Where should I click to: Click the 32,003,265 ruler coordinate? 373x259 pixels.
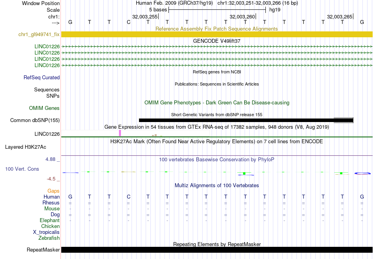[x=340, y=16]
